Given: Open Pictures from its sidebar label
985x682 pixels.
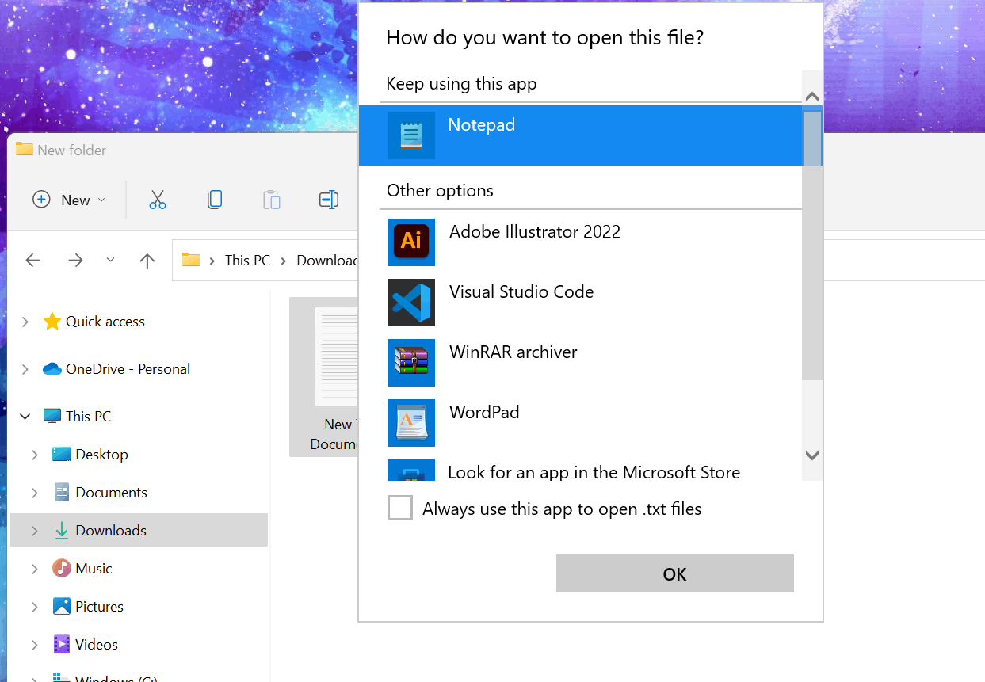Looking at the screenshot, I should (x=100, y=606).
